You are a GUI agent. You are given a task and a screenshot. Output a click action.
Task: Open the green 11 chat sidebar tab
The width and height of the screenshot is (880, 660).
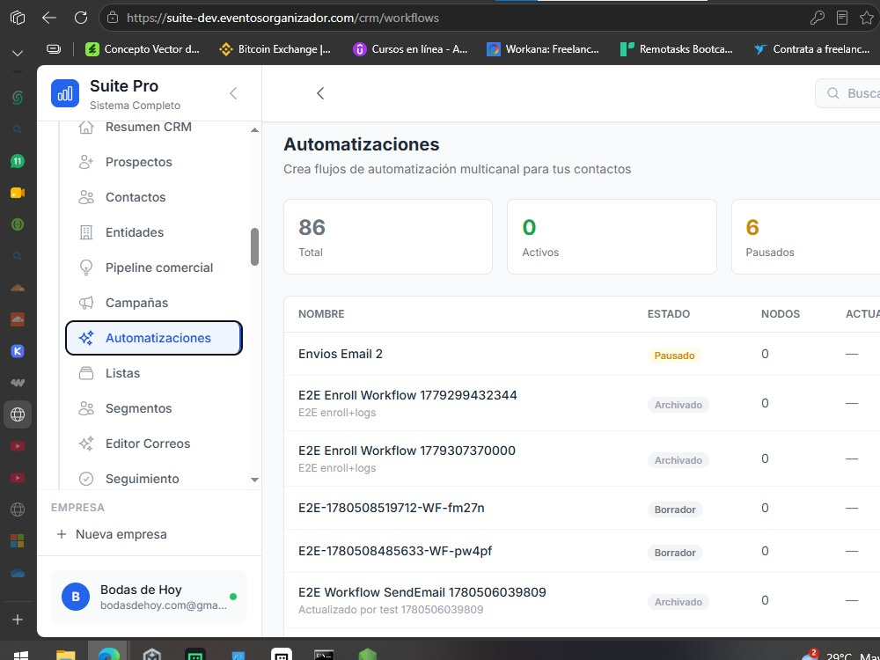point(18,161)
